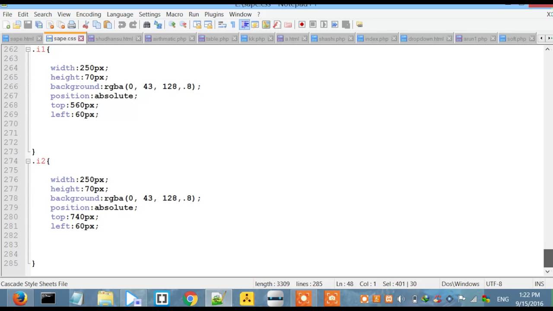Click the New file toolbar icon

pyautogui.click(x=6, y=25)
